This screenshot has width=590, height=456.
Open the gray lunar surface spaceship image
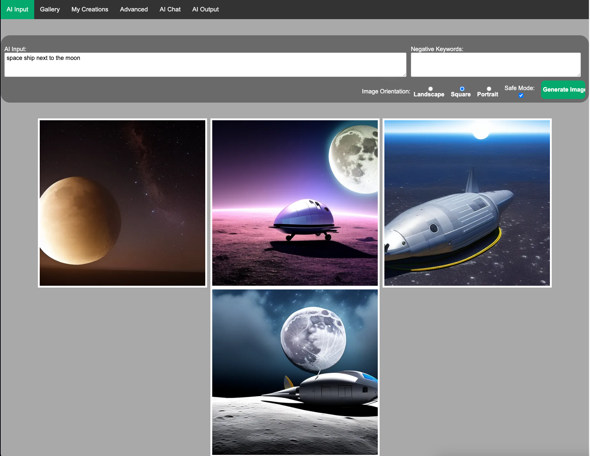click(x=295, y=372)
